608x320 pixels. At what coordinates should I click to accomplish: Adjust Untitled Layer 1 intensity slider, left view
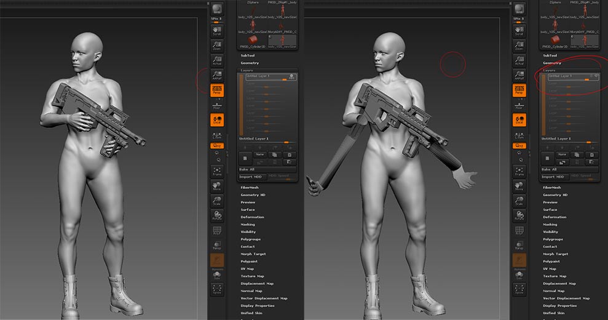coord(267,143)
